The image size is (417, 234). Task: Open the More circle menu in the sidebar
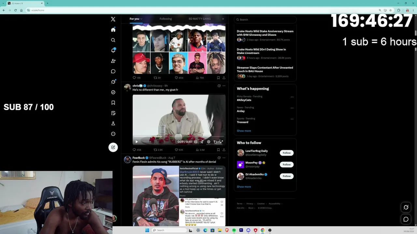tap(113, 134)
